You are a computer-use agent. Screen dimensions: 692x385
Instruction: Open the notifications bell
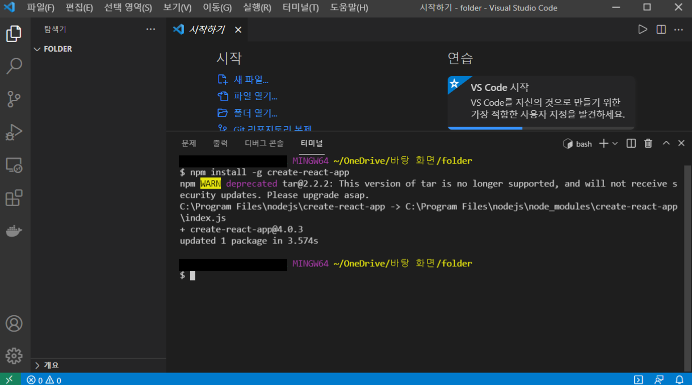coord(679,379)
